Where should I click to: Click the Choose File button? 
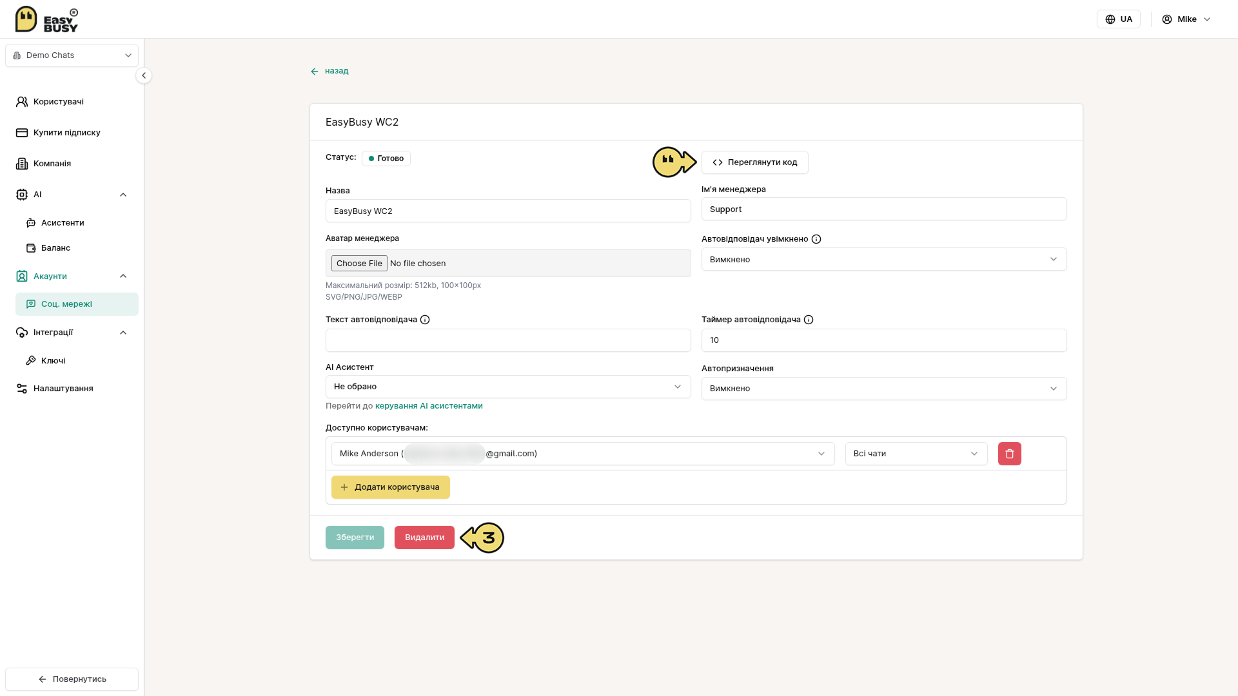(359, 264)
